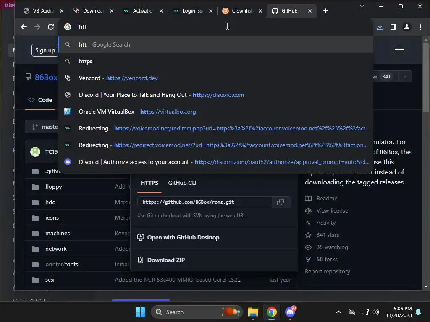Choose the redirect.voicemod.net Redirecting suggestion
This screenshot has width=430, height=322.
[x=215, y=145]
